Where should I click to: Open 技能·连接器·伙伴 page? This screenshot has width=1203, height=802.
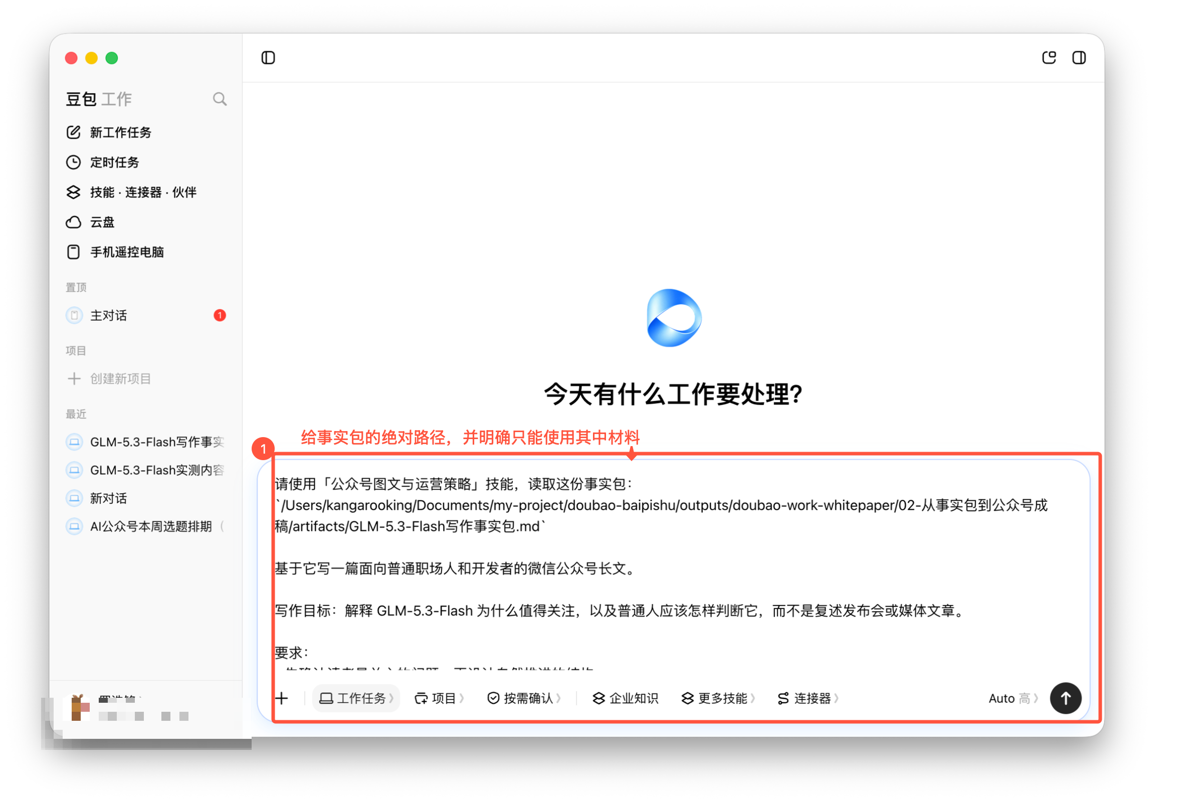point(146,192)
